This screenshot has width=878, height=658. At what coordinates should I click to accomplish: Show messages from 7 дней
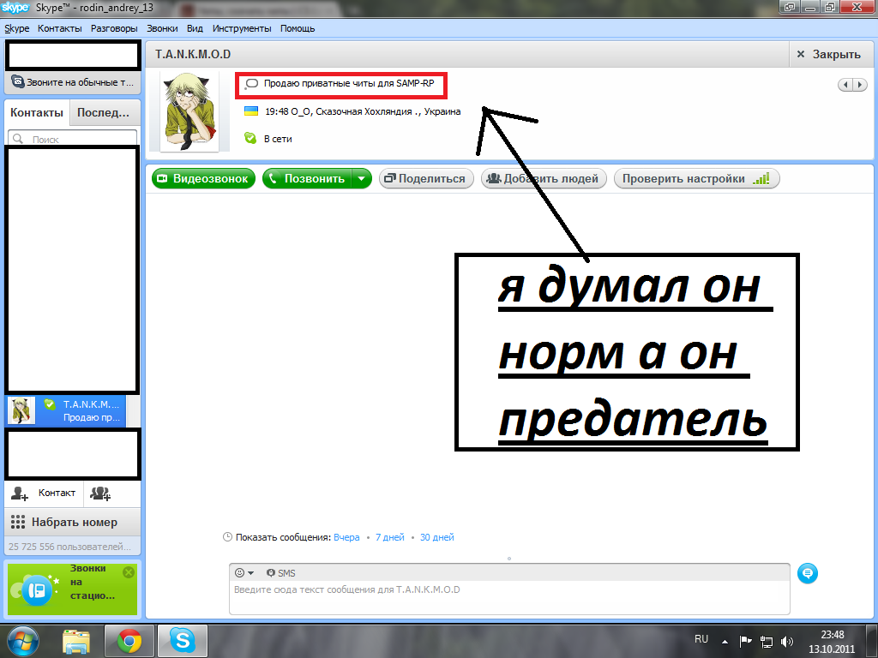point(389,537)
